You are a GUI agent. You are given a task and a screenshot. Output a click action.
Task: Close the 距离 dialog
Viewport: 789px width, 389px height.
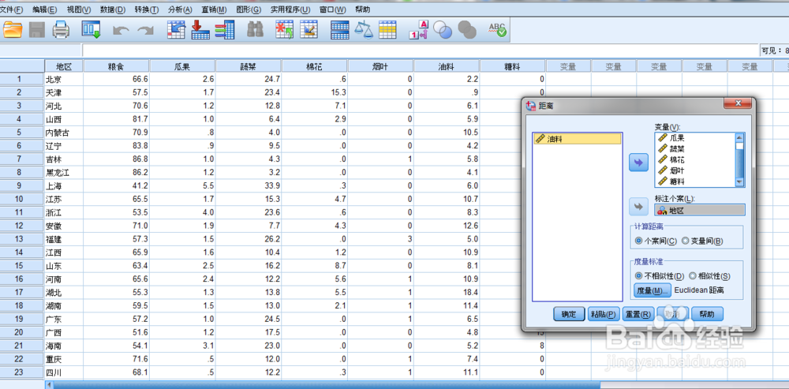738,103
